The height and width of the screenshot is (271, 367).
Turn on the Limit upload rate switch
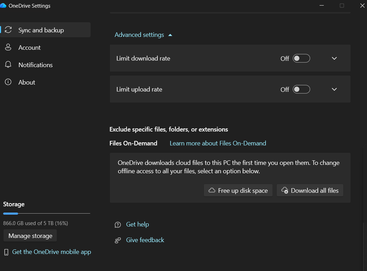(x=301, y=89)
